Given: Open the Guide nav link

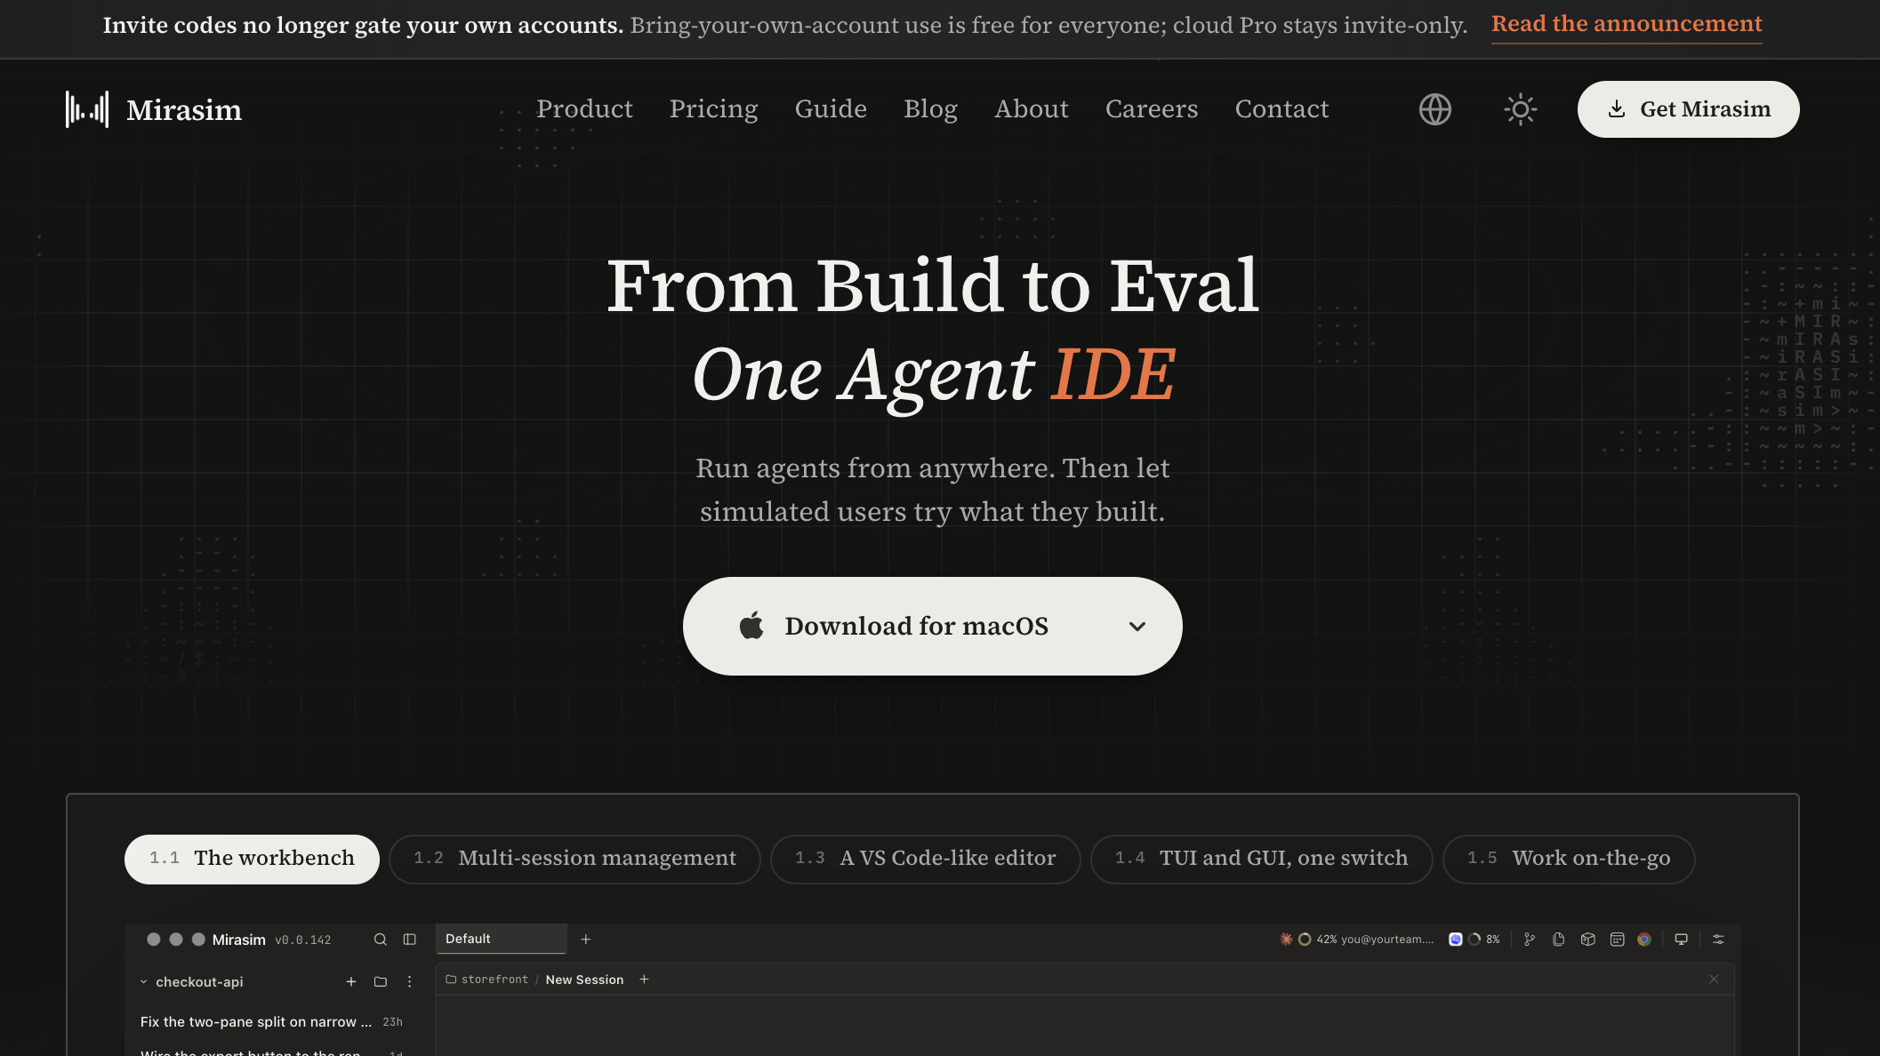Looking at the screenshot, I should tap(831, 108).
